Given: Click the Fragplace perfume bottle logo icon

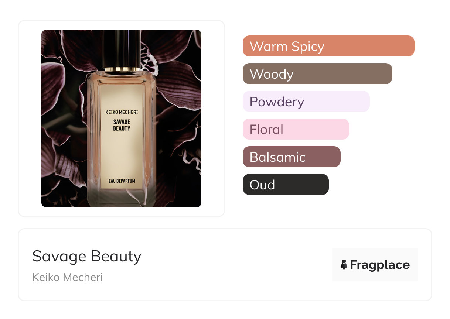Looking at the screenshot, I should (x=344, y=265).
